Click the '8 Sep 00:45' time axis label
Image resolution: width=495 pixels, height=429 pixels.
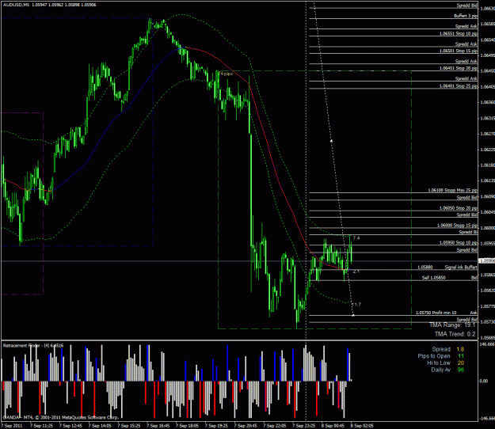(x=333, y=426)
